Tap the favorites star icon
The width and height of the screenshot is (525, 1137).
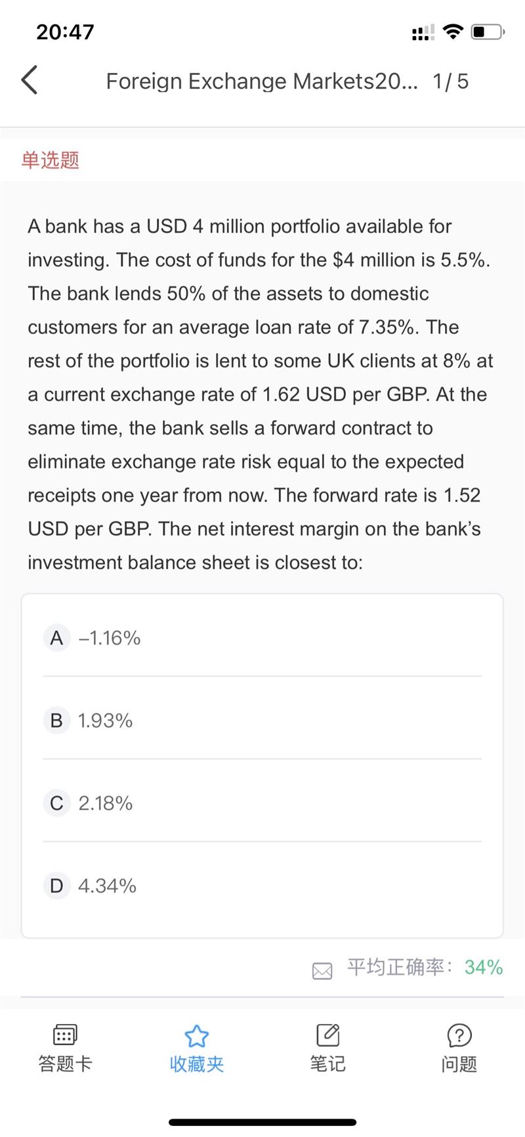point(196,1036)
